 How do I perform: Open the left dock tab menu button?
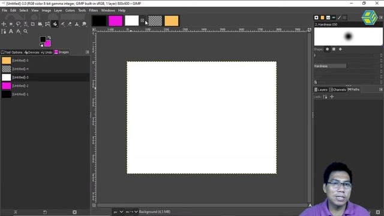coord(88,52)
